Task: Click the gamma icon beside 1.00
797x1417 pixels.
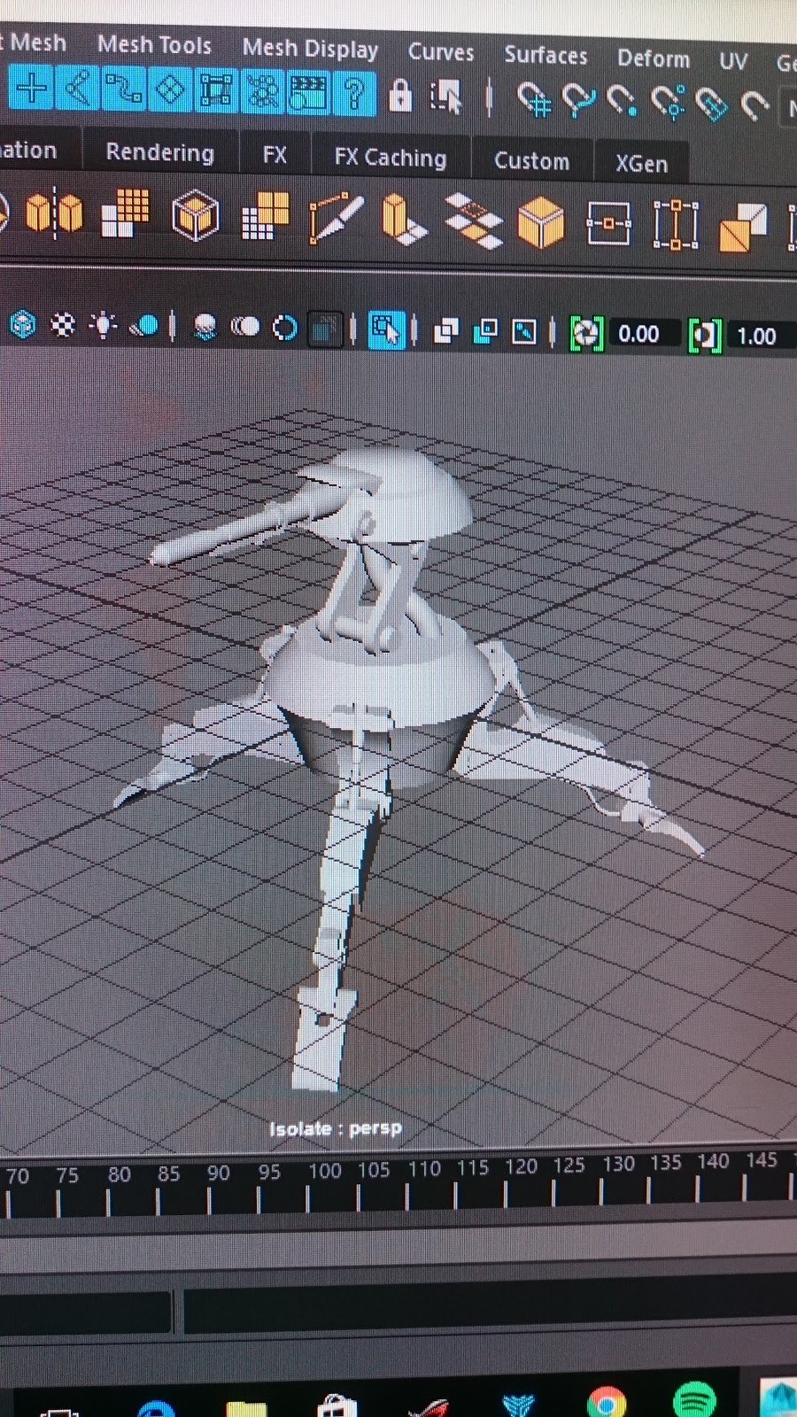Action: point(705,337)
